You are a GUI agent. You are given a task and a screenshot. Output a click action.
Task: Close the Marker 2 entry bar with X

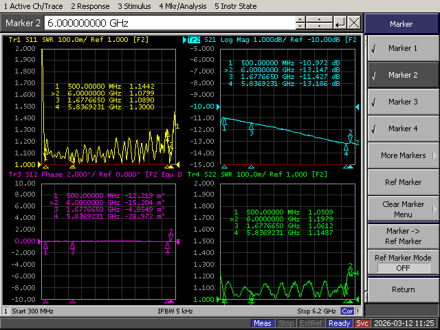click(x=353, y=23)
